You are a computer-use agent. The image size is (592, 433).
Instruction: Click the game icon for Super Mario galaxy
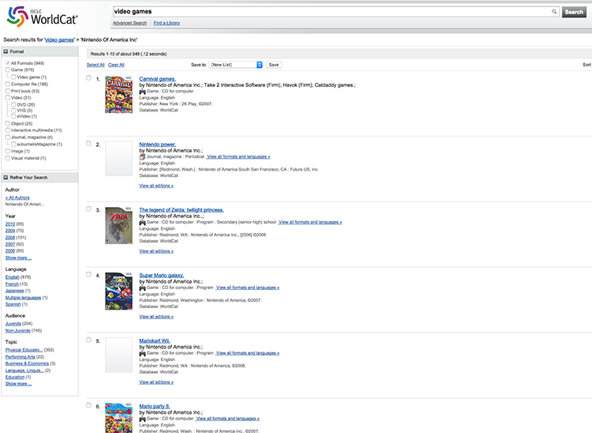coord(142,288)
